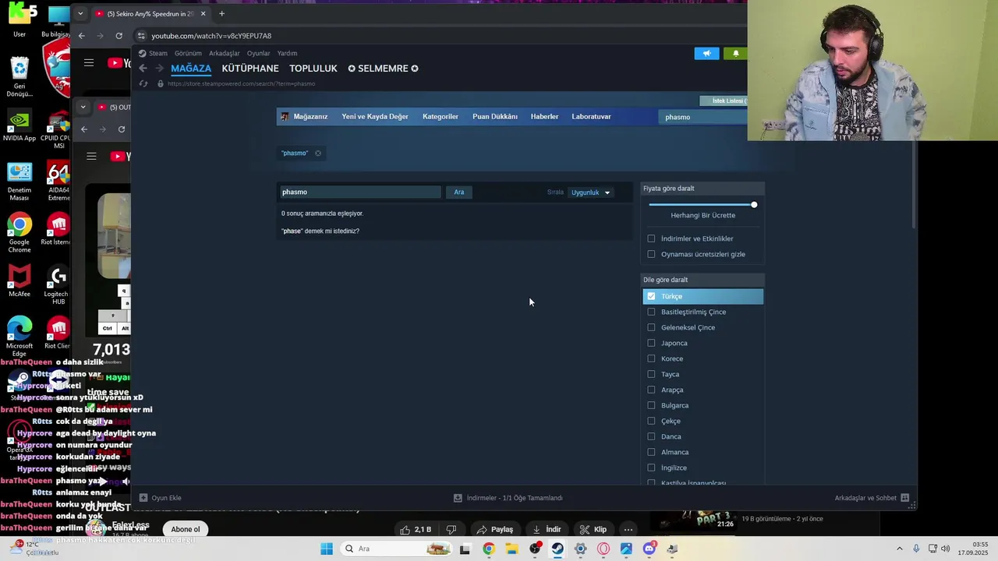Open Puan Dükkânı link

pos(495,117)
